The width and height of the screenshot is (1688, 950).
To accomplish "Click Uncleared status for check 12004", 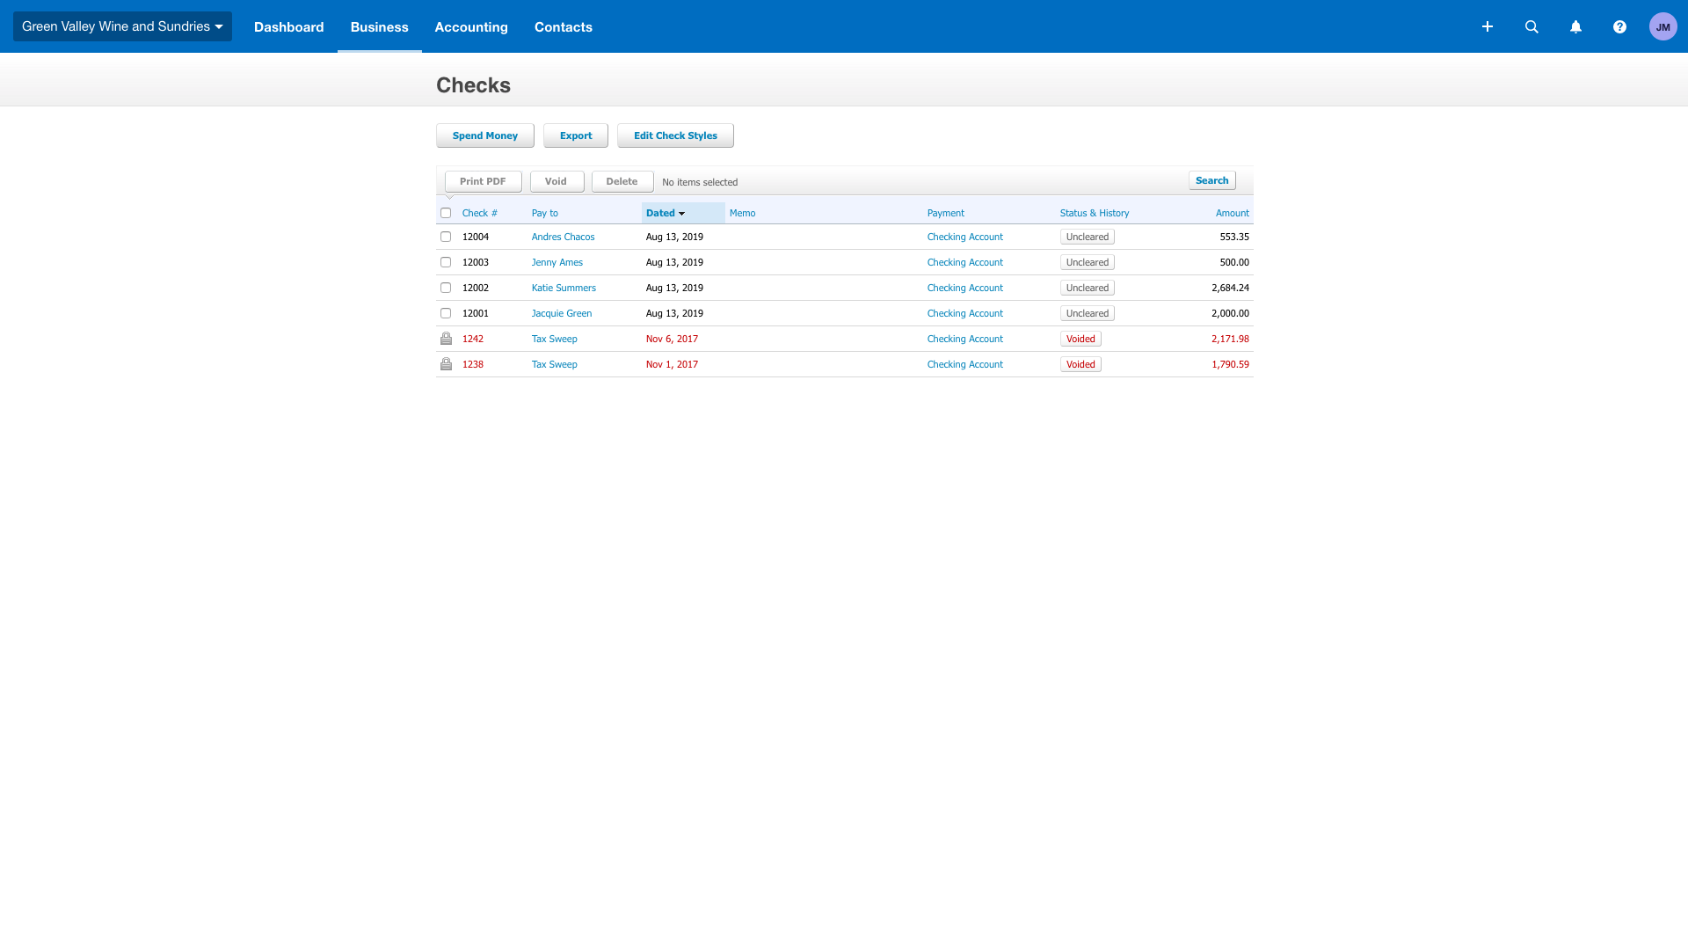I will pyautogui.click(x=1088, y=237).
